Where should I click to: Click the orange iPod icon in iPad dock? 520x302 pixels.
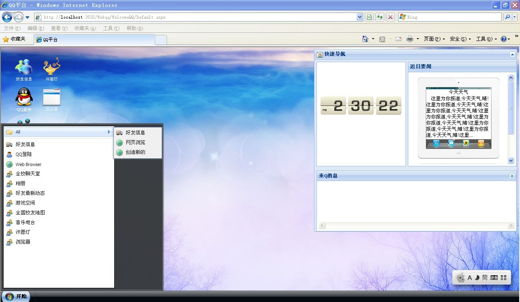pos(481,144)
